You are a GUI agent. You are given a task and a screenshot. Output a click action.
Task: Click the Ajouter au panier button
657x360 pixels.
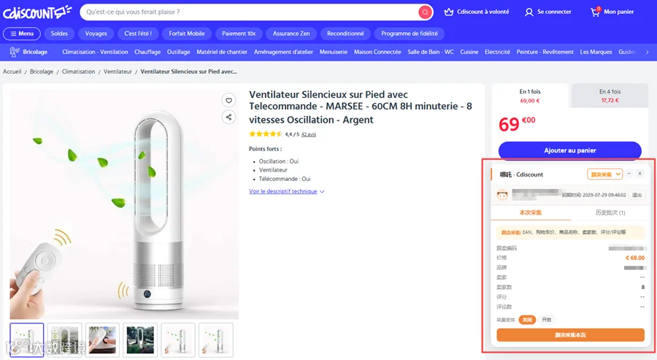[x=570, y=150]
